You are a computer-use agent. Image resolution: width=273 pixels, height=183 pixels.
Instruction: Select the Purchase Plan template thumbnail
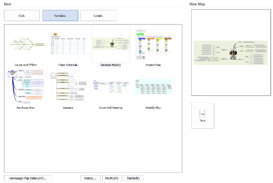[26, 86]
